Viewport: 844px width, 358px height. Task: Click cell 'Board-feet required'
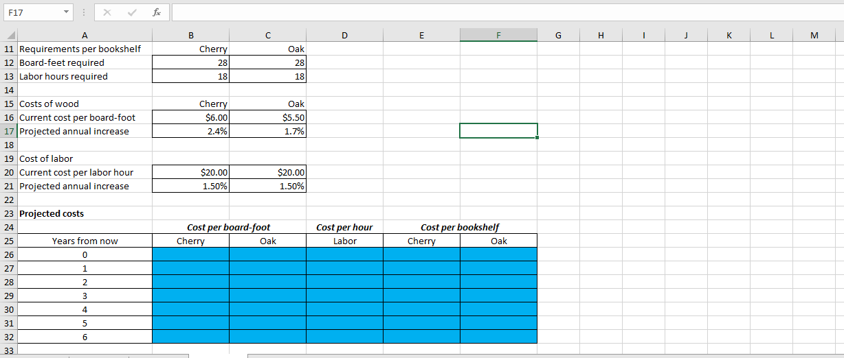84,62
